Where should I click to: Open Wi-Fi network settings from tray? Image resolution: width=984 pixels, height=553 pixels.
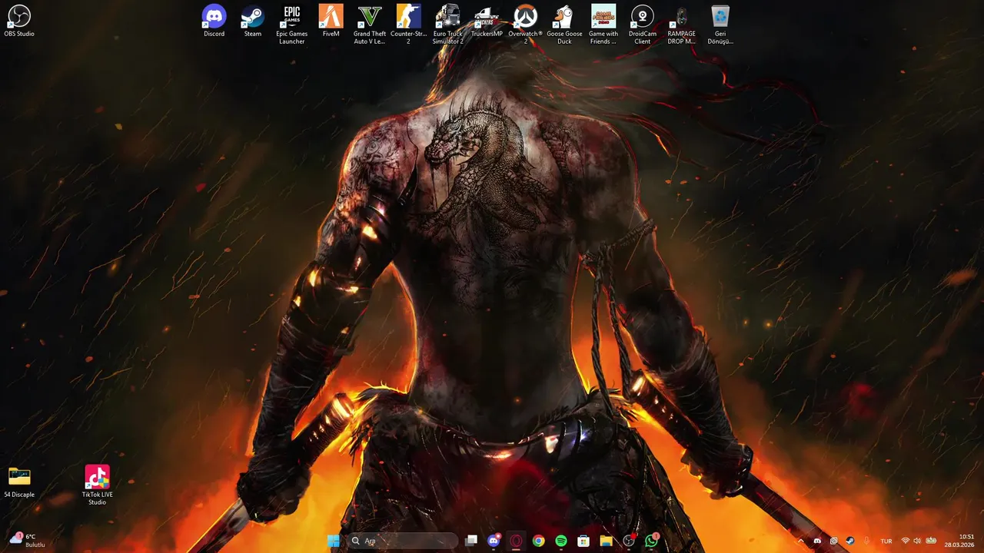[906, 541]
